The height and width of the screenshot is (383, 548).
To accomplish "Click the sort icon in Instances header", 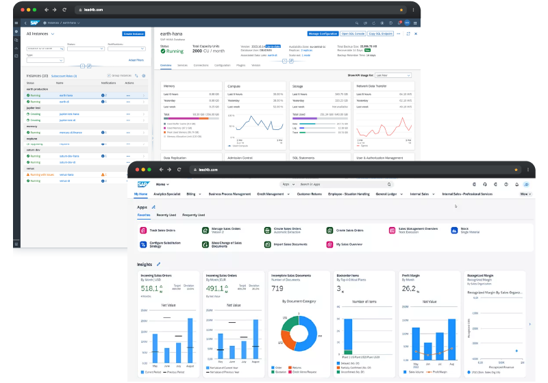I will [x=137, y=75].
